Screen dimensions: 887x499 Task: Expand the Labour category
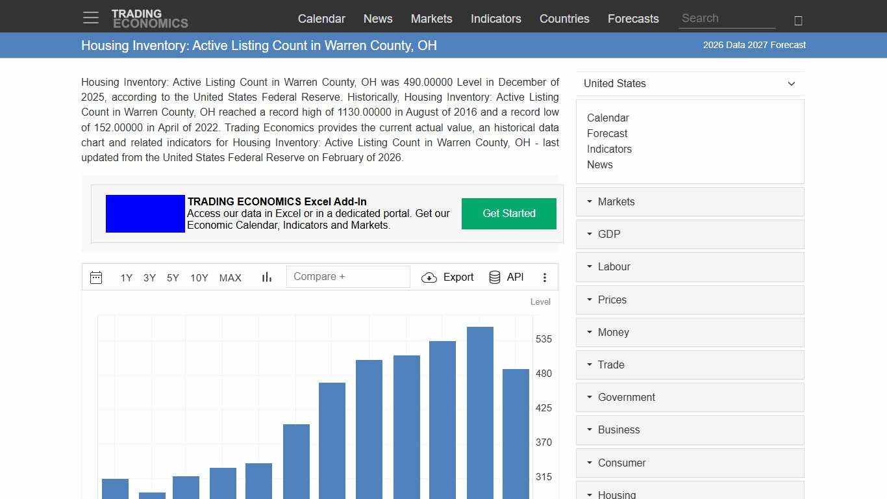(613, 266)
